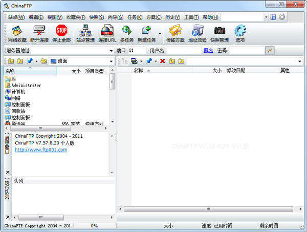Select the 回收站 item
Image resolution: width=307 pixels, height=232 pixels.
(x=15, y=111)
